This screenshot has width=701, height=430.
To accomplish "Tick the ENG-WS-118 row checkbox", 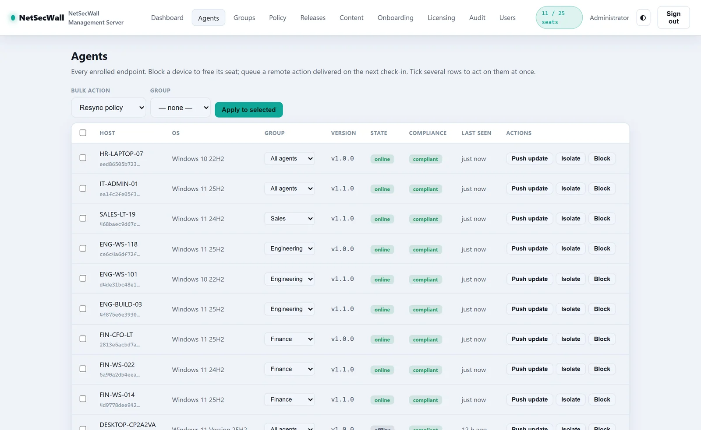I will (83, 248).
